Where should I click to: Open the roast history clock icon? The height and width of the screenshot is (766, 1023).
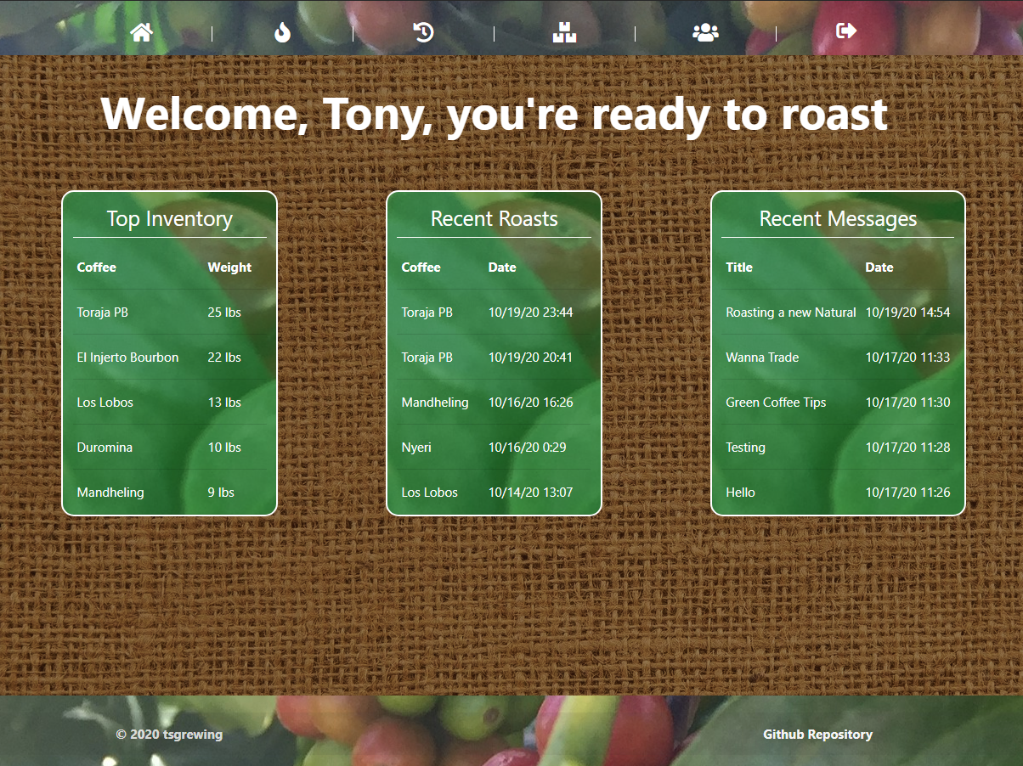(x=423, y=32)
